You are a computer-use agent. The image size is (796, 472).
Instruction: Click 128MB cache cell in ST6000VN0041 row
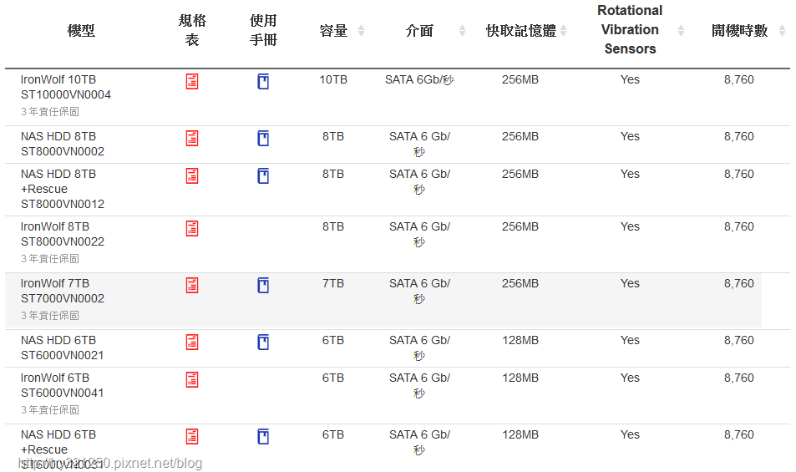(520, 378)
